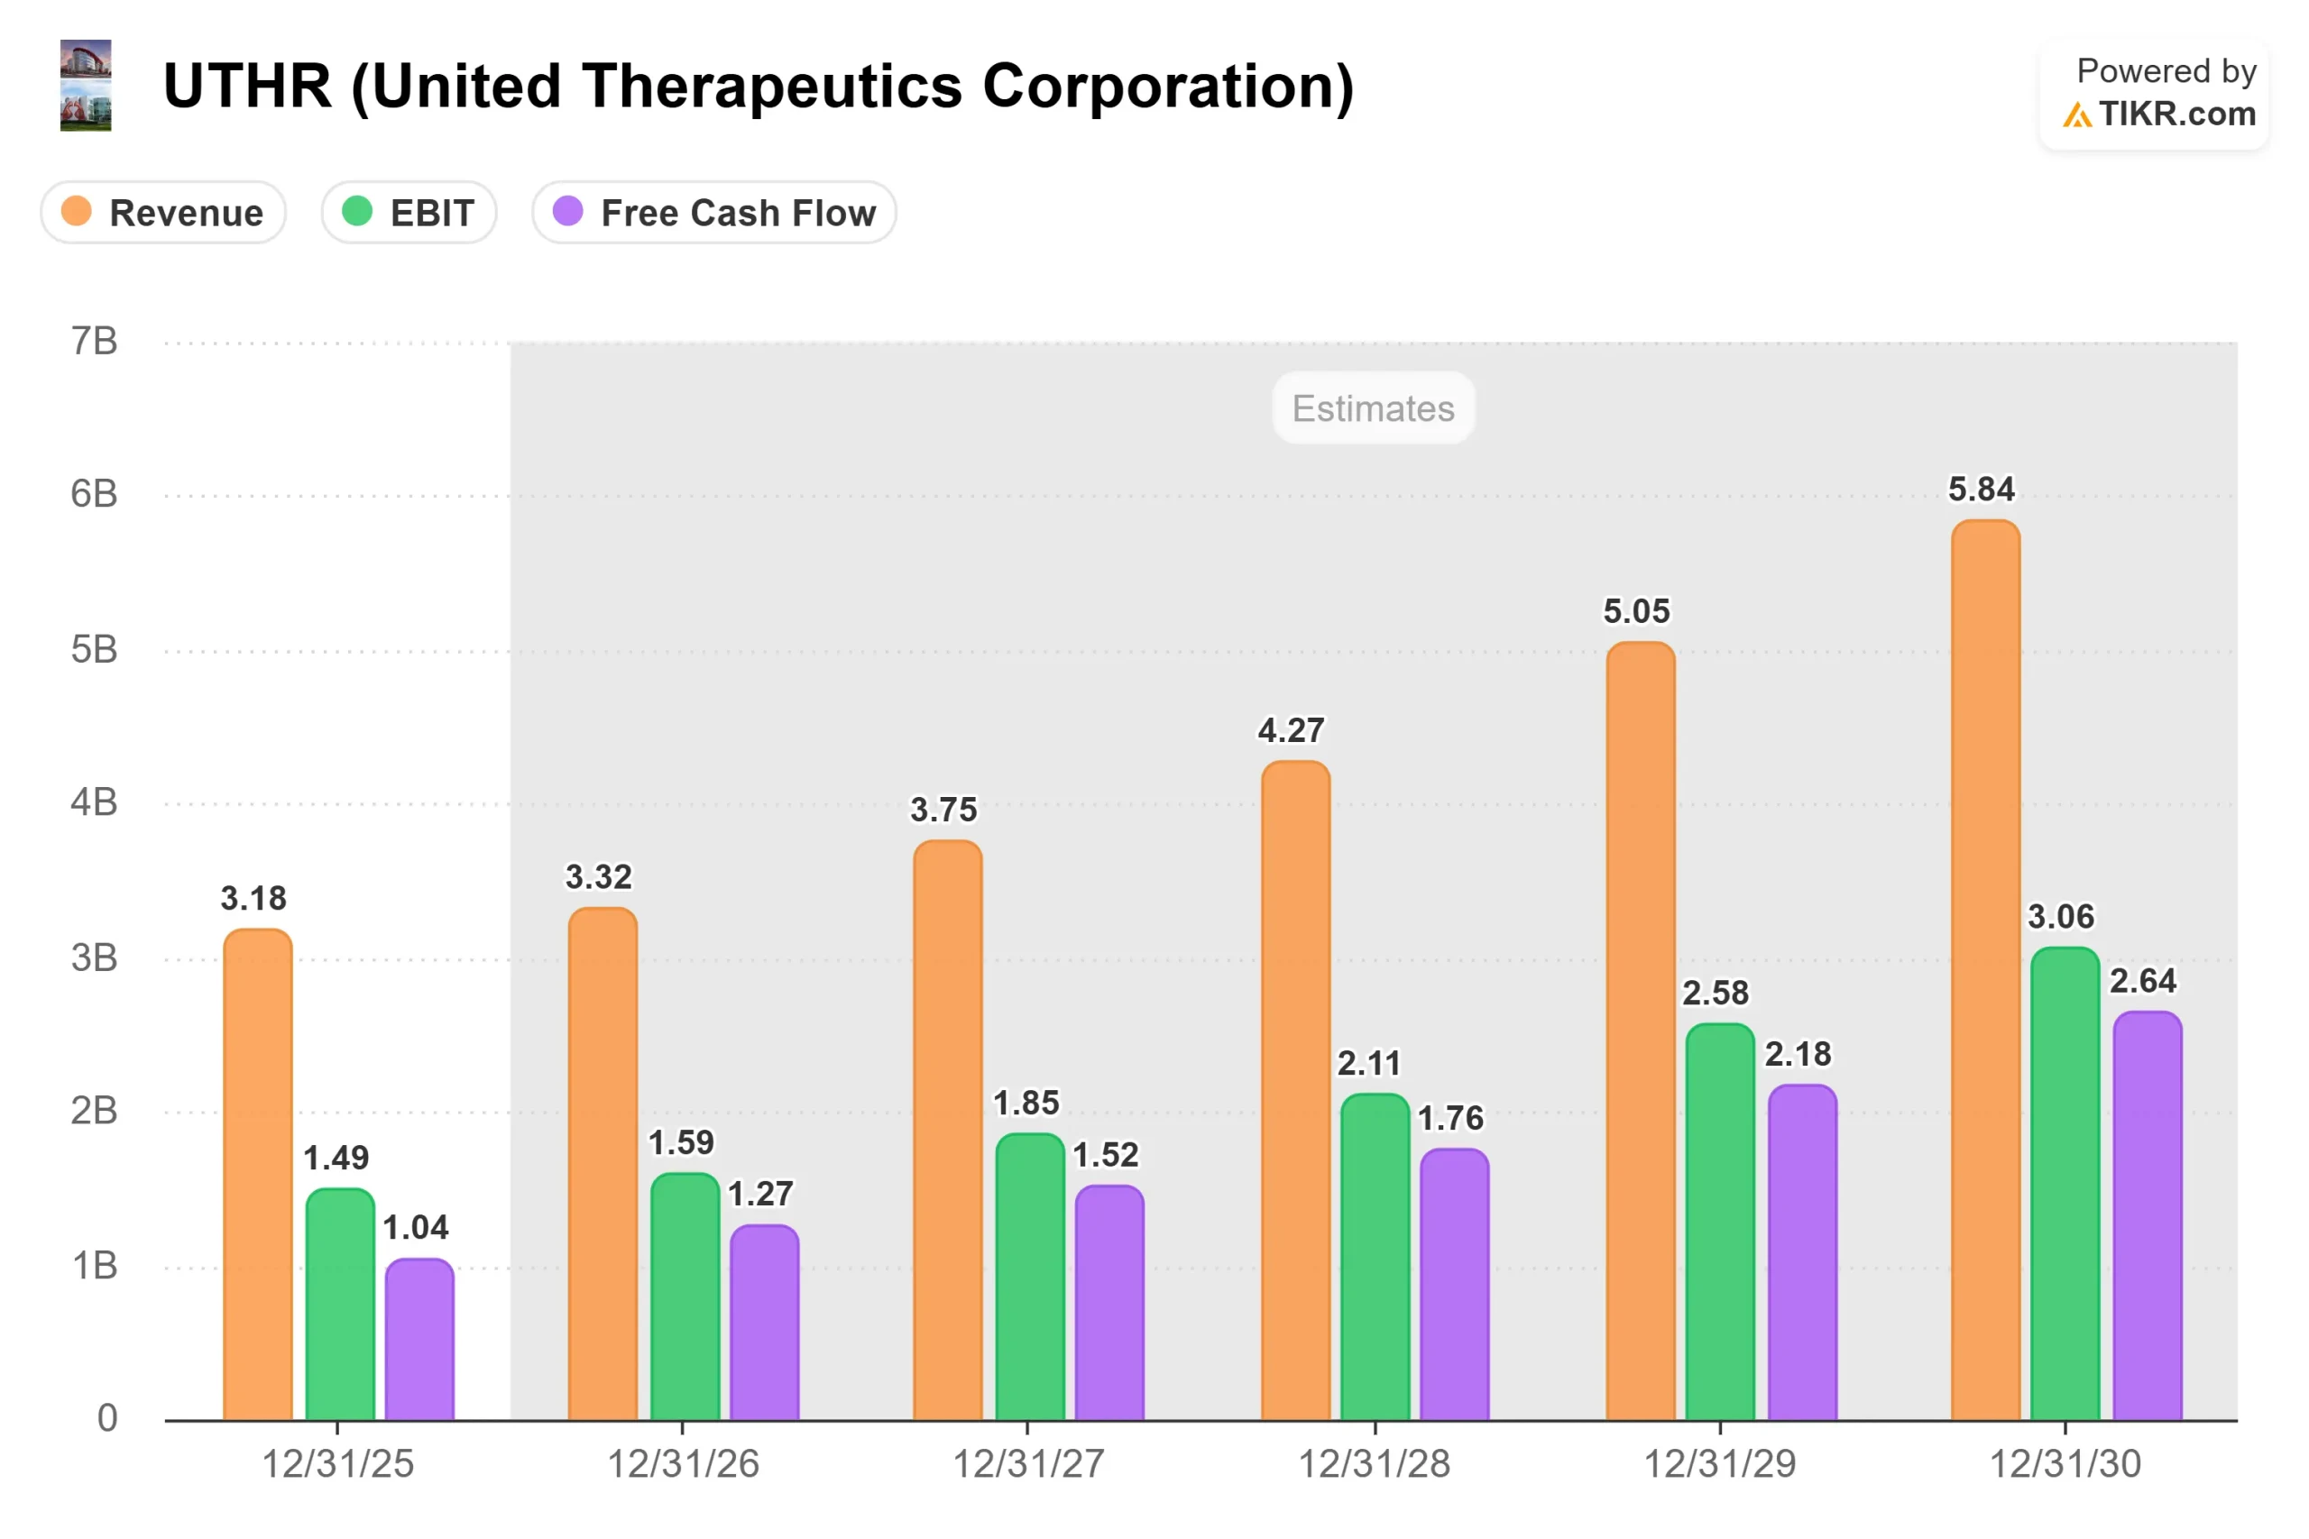Click the 2.18 free cash flow bar
Screen dimensions: 2309x1539
click(1801, 1252)
